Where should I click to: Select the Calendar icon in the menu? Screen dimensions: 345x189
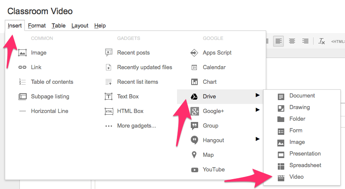click(x=194, y=67)
